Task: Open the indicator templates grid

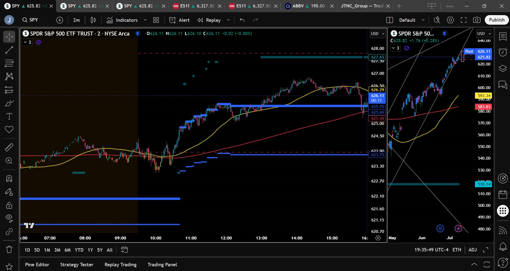Action: point(156,20)
